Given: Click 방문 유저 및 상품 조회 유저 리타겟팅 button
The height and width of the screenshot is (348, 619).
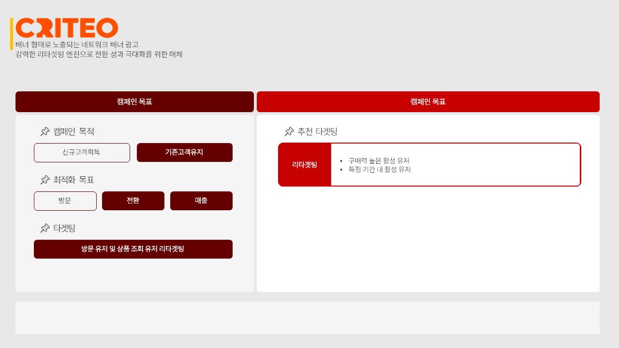Looking at the screenshot, I should coord(133,249).
